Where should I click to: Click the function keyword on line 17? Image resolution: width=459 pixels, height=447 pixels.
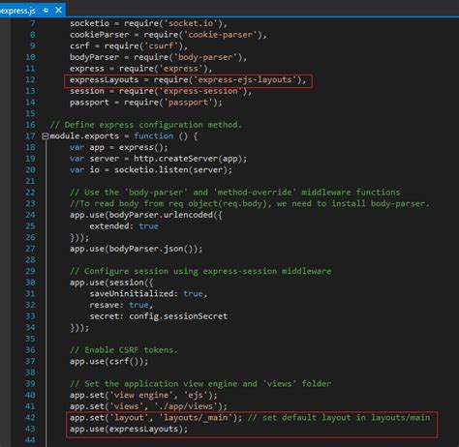(154, 136)
